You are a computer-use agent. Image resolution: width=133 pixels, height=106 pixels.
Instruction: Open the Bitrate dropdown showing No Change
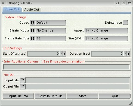pos(48,30)
